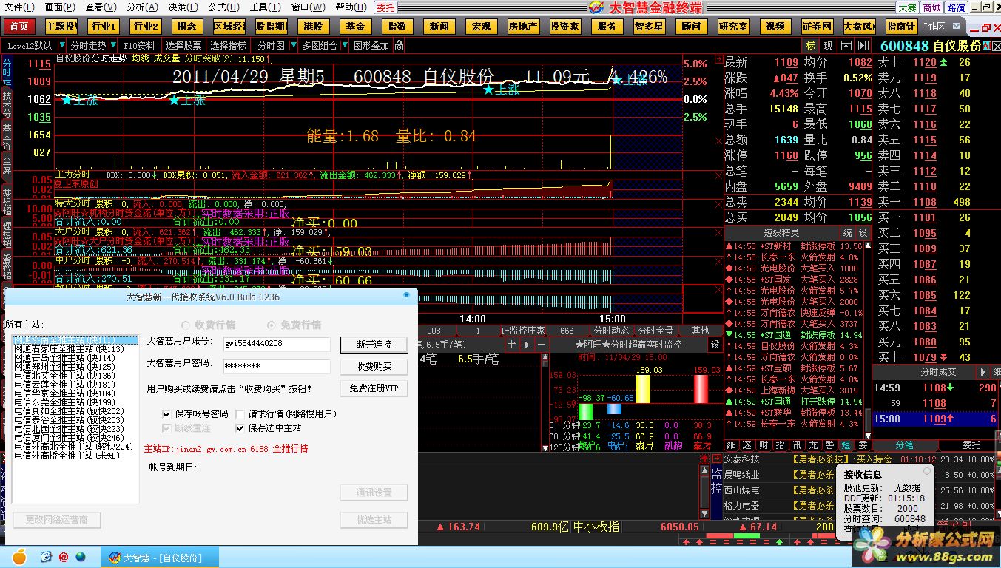Viewport: 1001px width, 568px height.
Task: Toggle the 请求行情(网络慢用户) checkbox
Action: click(x=240, y=414)
